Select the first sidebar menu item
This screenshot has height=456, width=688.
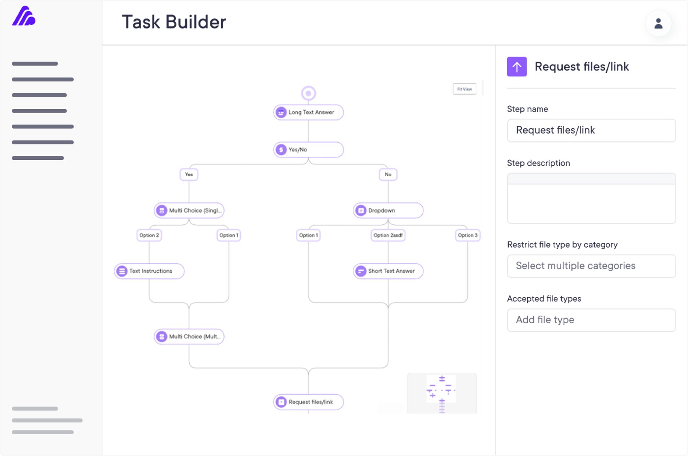[35, 64]
